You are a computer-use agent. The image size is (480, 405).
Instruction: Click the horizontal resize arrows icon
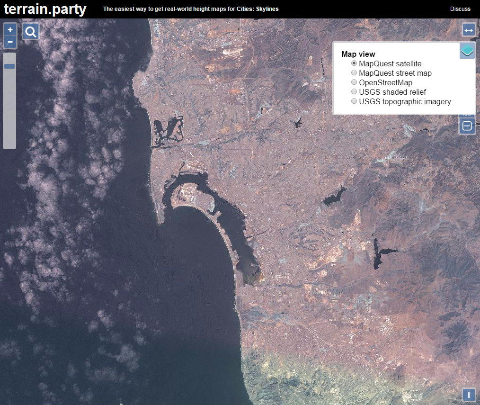click(x=468, y=30)
